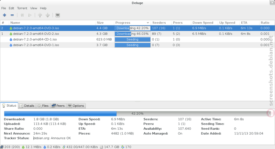Click the Queue Up arrow icon
Image resolution: width=275 pixels, height=149 pixels.
pyautogui.click(x=40, y=15)
